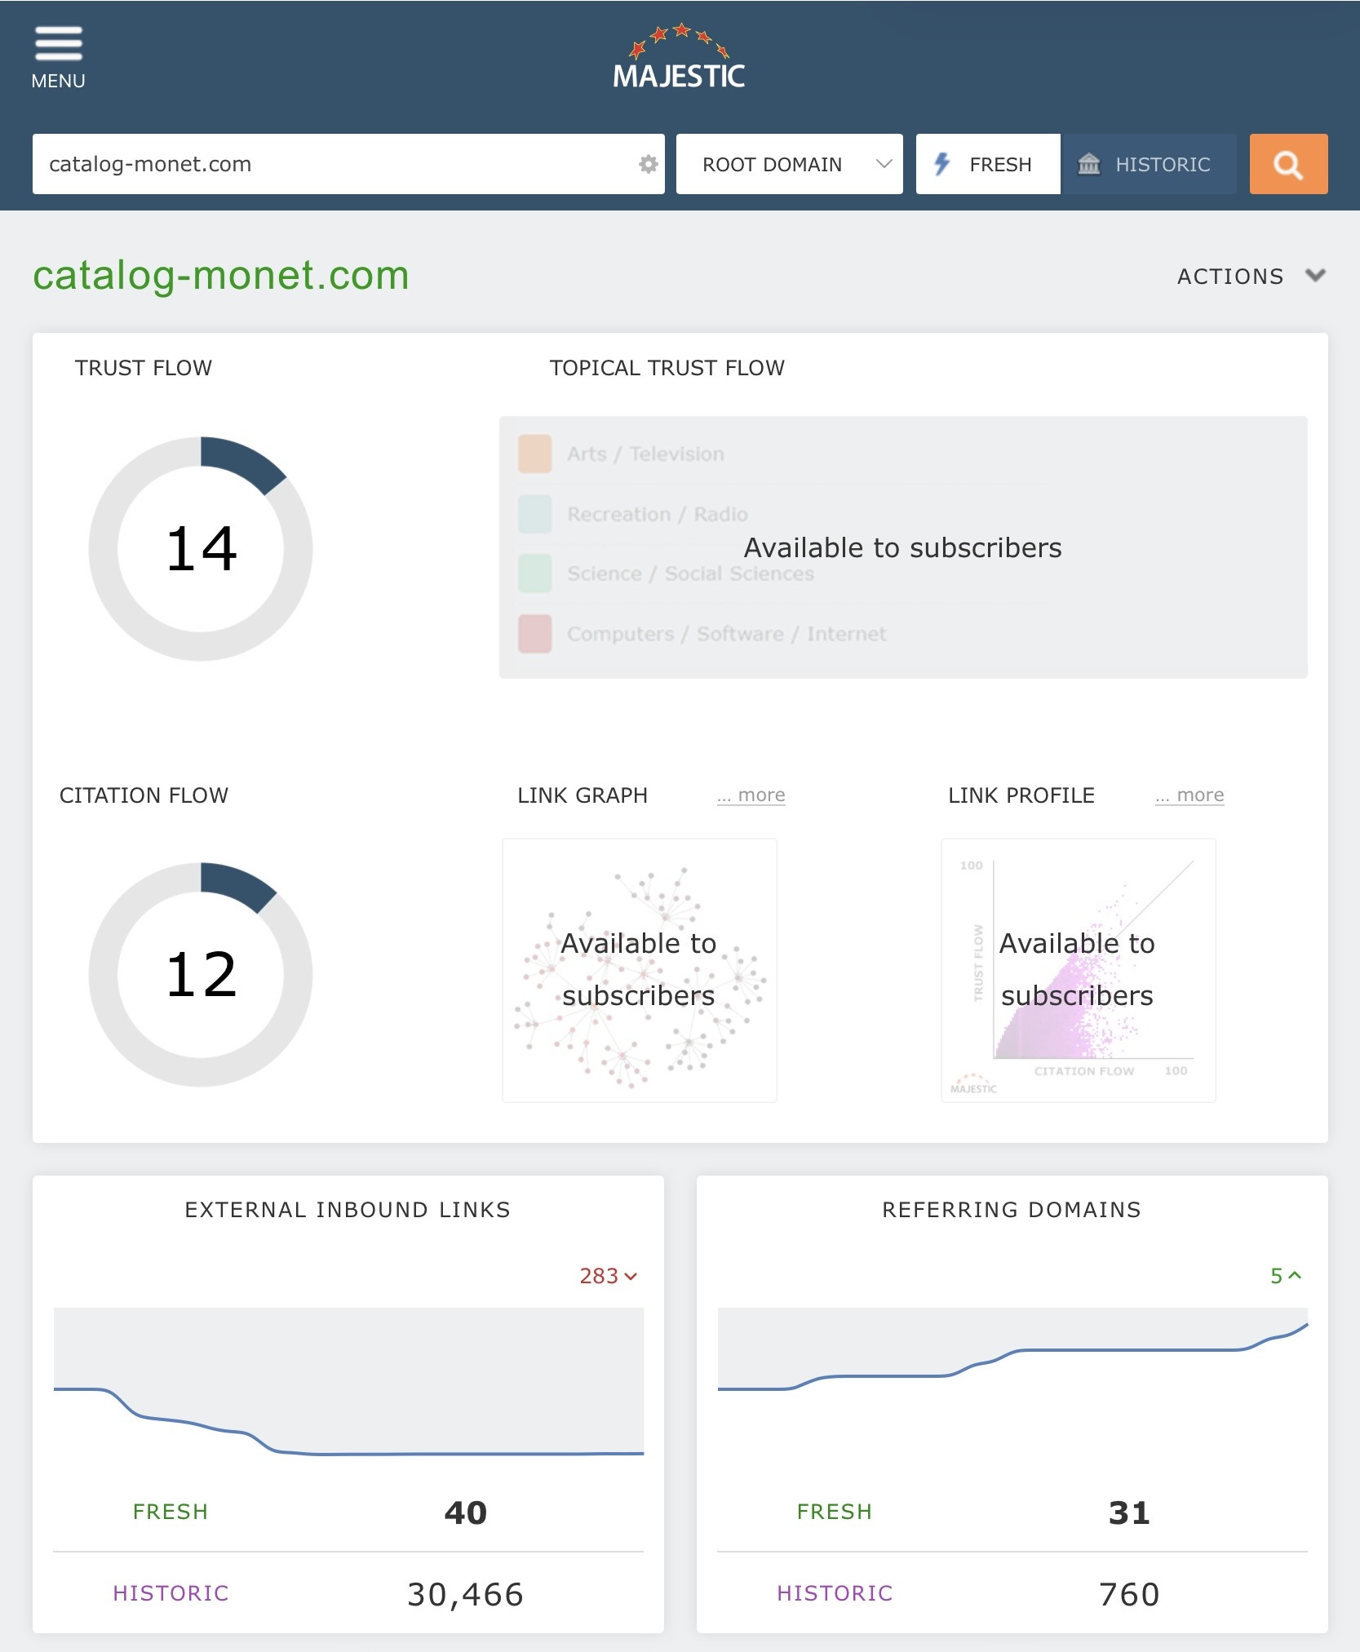Open the Link Graph thumbnail
The width and height of the screenshot is (1360, 1652).
(640, 970)
